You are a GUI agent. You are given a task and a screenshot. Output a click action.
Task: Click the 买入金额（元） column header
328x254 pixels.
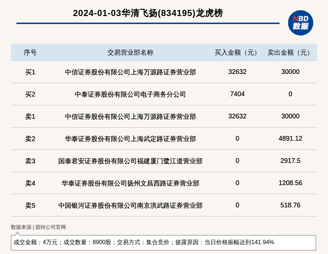[x=237, y=52]
